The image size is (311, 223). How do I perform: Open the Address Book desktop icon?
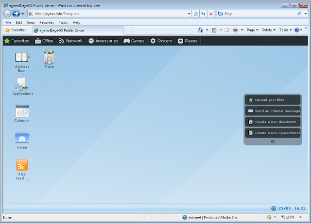tap(22, 62)
